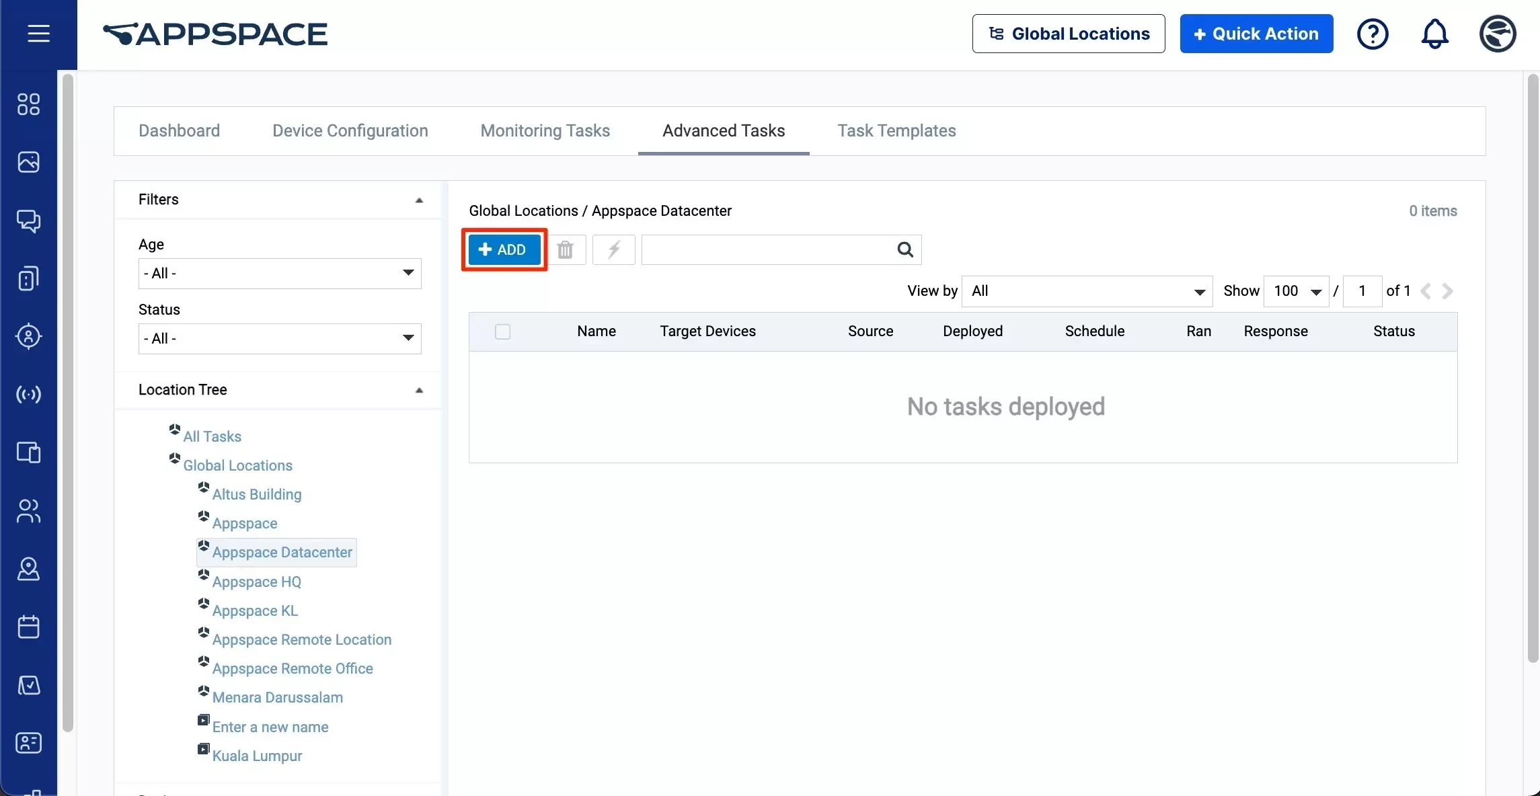Screen dimensions: 1540x796
Task: Click the trash delete task icon
Action: tap(566, 250)
